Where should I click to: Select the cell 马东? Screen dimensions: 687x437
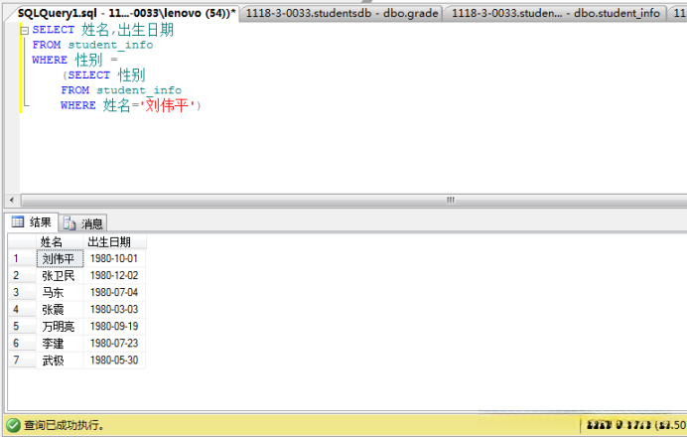point(60,292)
